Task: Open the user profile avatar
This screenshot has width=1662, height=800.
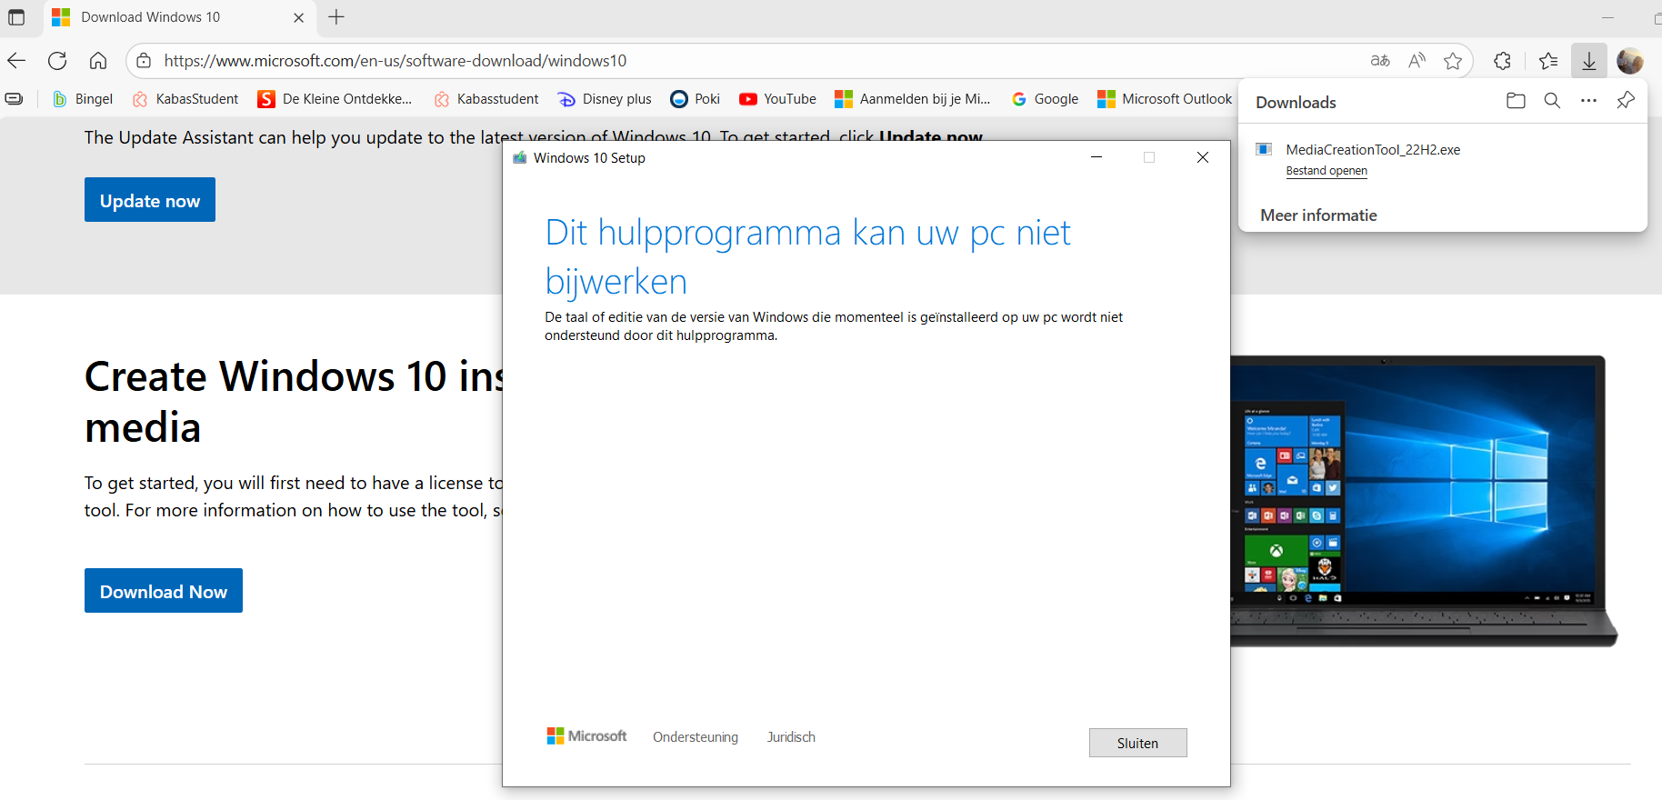Action: click(1630, 61)
